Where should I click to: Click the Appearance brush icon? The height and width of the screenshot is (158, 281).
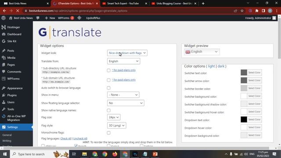click(x=4, y=88)
